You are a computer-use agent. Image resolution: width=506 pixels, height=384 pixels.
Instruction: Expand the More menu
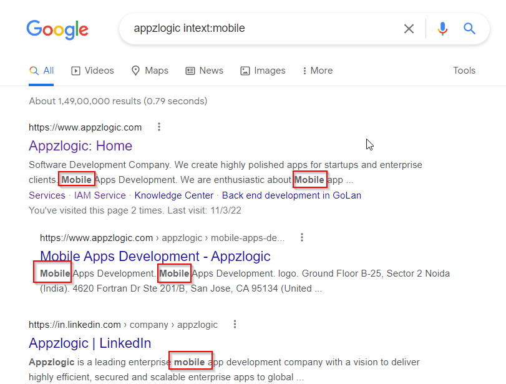point(318,71)
